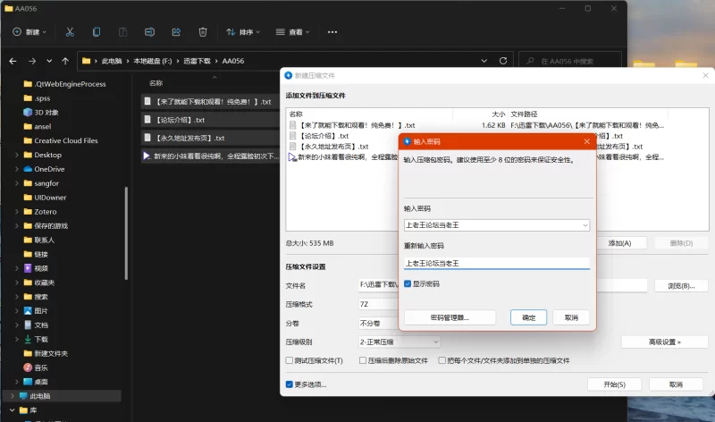Click the 重新输入密码 text field
The height and width of the screenshot is (422, 715).
click(x=496, y=263)
